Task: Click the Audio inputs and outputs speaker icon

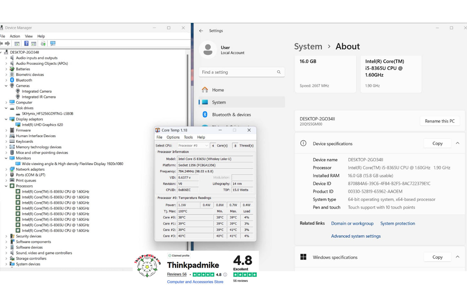Action: click(x=12, y=58)
